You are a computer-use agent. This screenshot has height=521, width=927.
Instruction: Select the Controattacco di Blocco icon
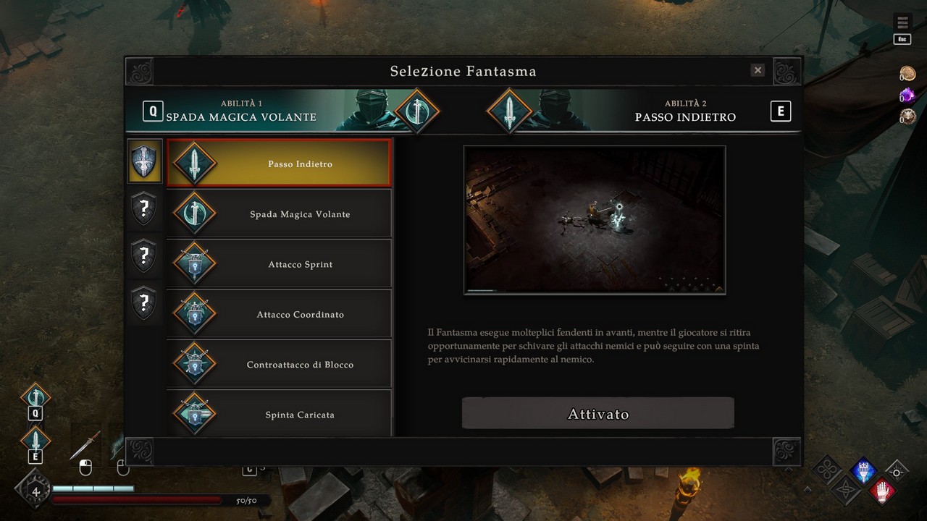pyautogui.click(x=194, y=364)
